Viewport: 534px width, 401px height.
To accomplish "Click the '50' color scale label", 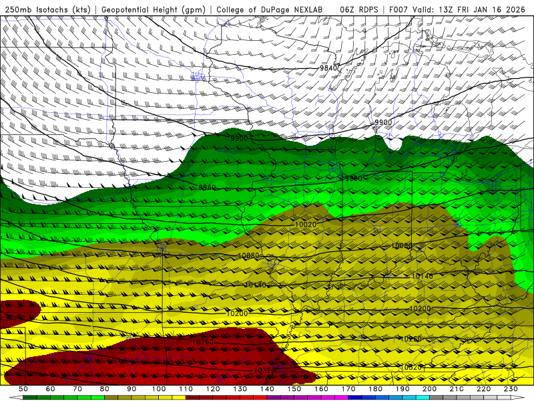I will (23, 389).
